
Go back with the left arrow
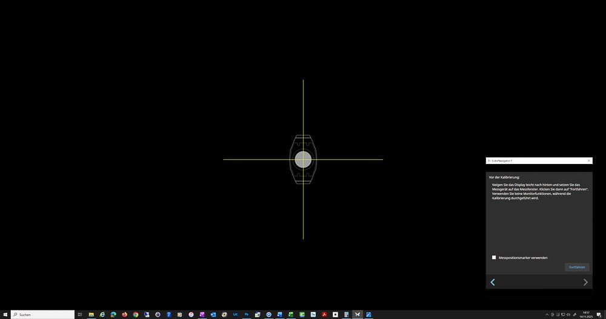493,282
